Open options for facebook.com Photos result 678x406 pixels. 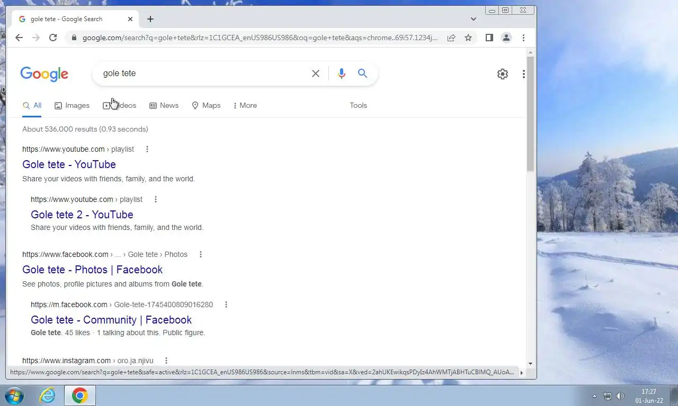click(201, 254)
